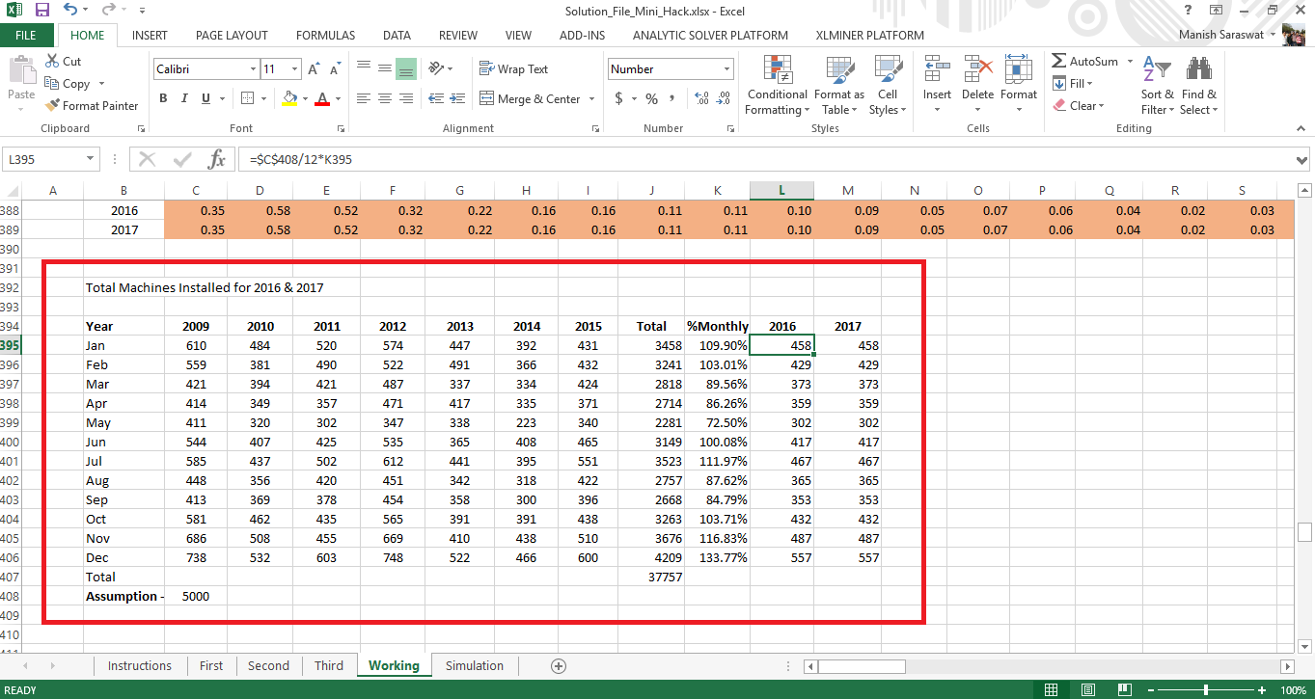Expand the Number format dropdown
The width and height of the screenshot is (1315, 699).
pyautogui.click(x=726, y=69)
